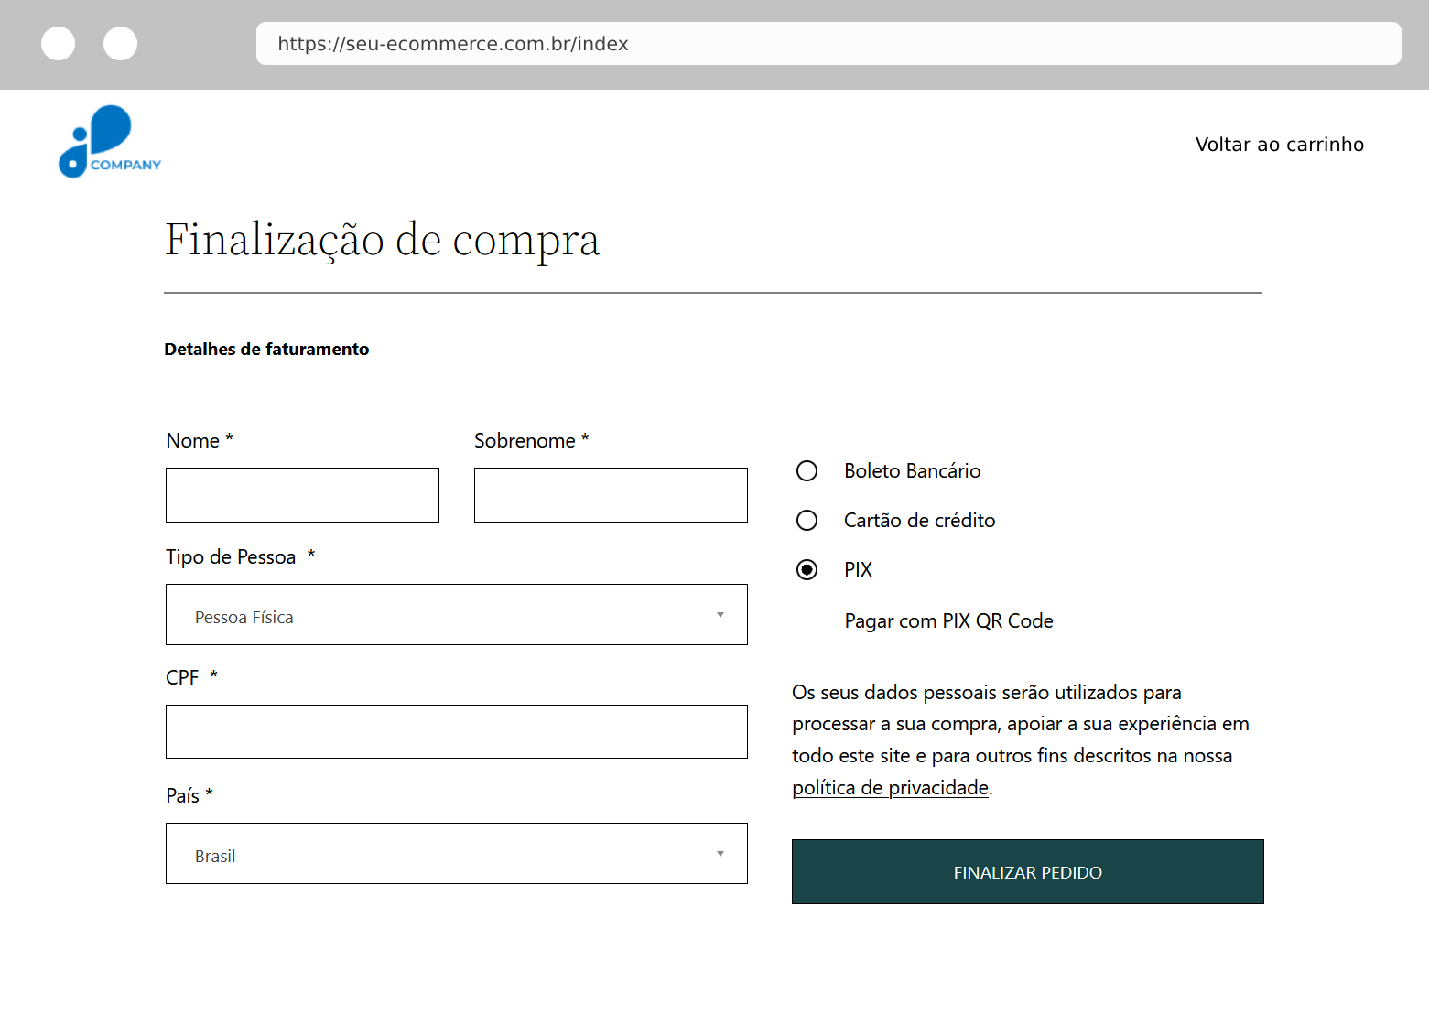The width and height of the screenshot is (1429, 1014).
Task: Open the política de privacidade link
Action: pos(890,788)
